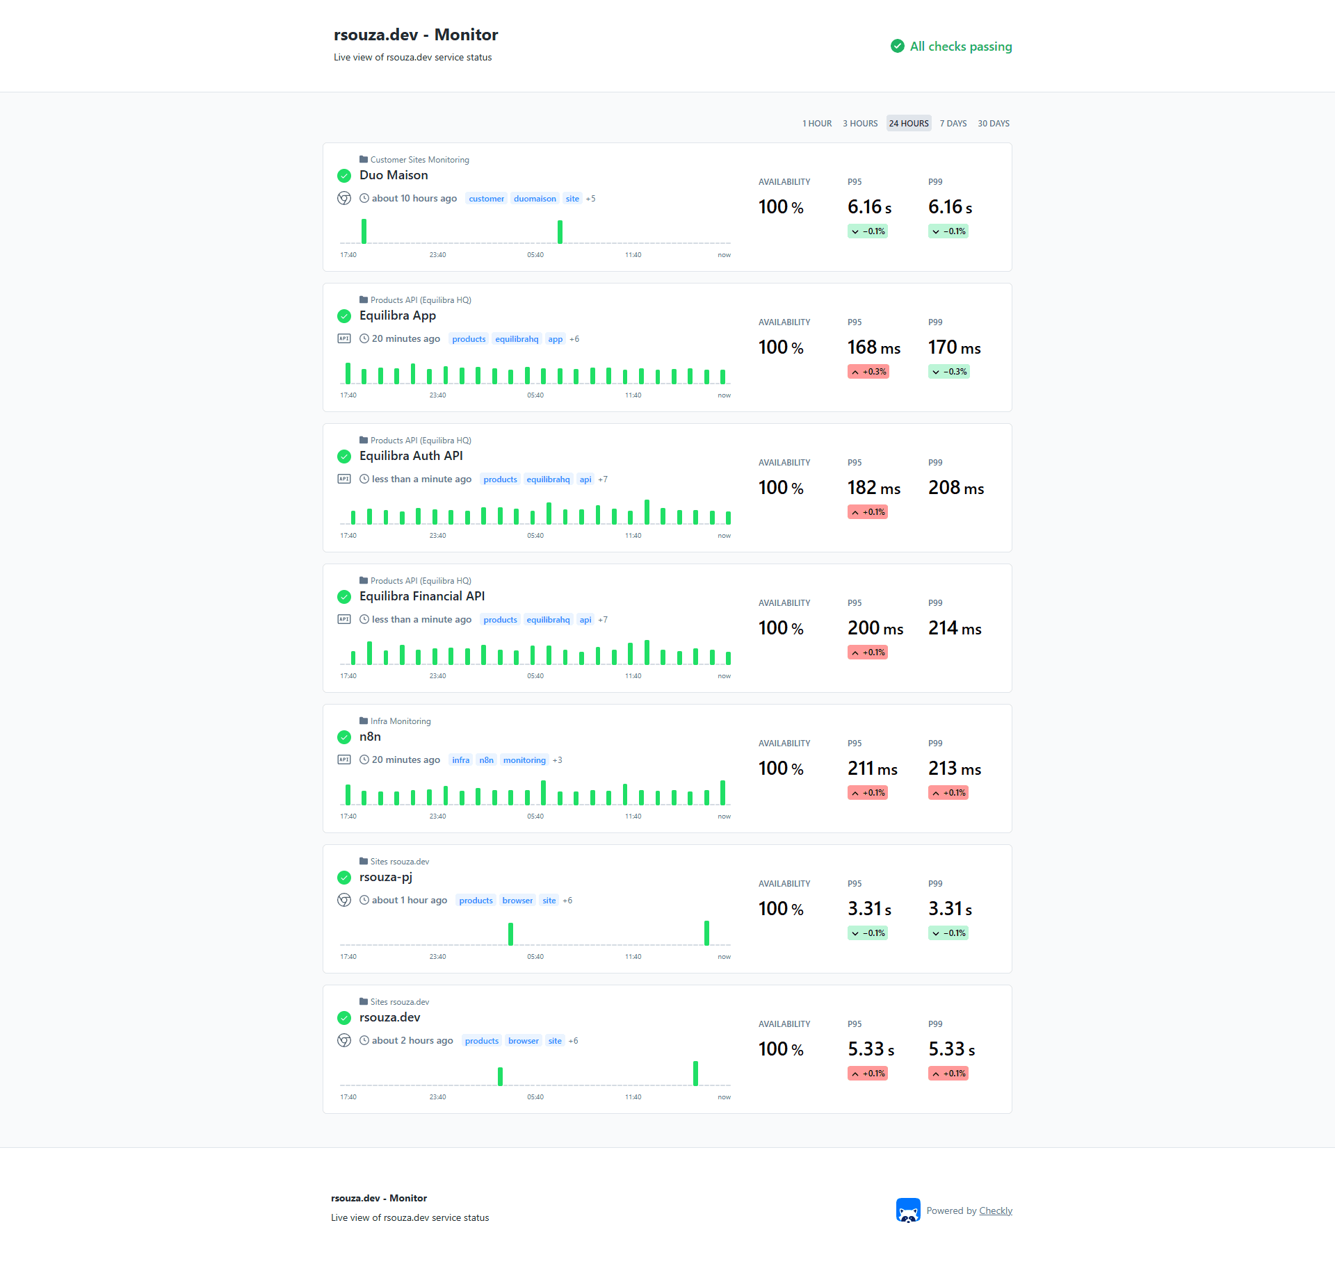Open the Checkly link in the footer
This screenshot has height=1273, width=1335.
point(996,1210)
